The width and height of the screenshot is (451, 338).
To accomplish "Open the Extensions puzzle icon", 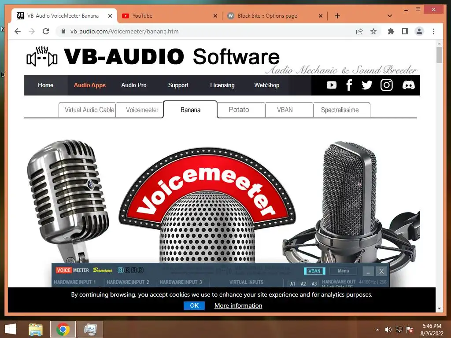I will tap(391, 31).
